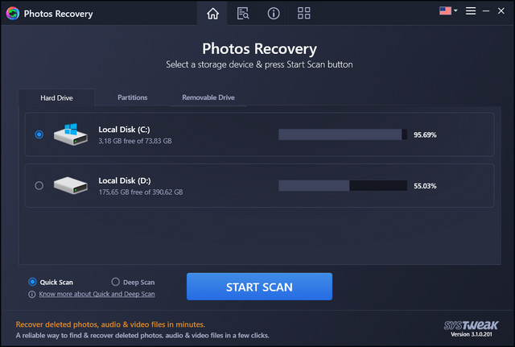Open the grid apps icon

tap(303, 13)
